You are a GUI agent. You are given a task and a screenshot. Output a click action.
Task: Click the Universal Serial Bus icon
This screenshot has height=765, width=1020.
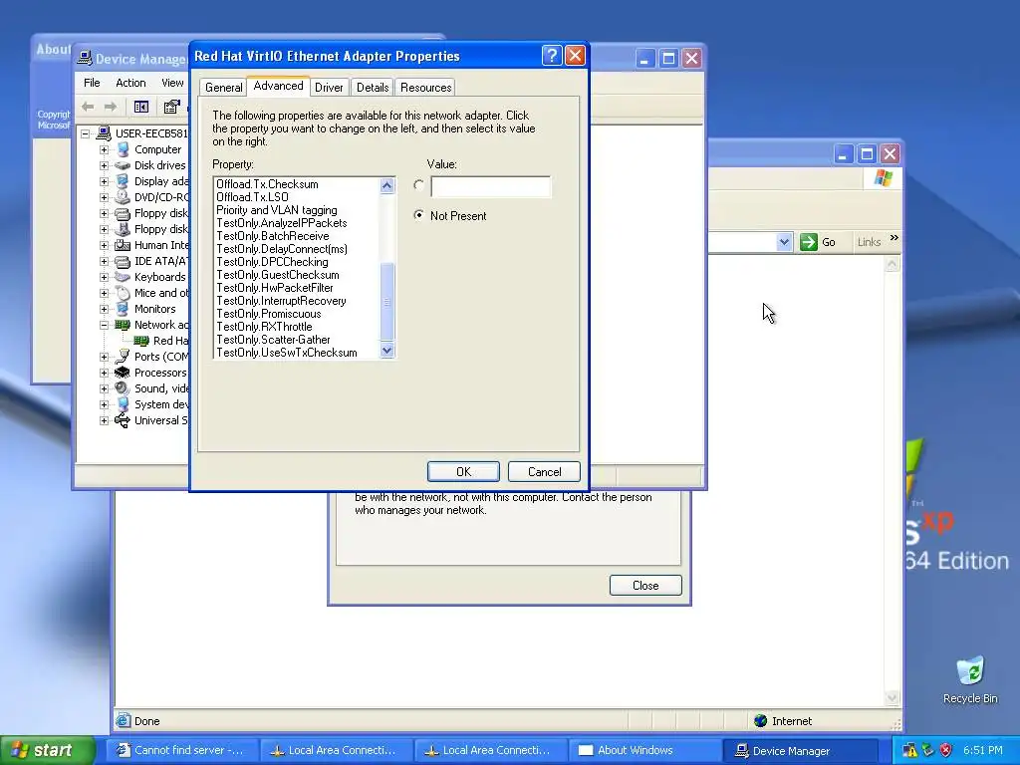click(123, 420)
